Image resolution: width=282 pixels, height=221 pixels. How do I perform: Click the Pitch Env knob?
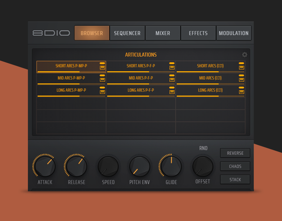click(x=140, y=166)
